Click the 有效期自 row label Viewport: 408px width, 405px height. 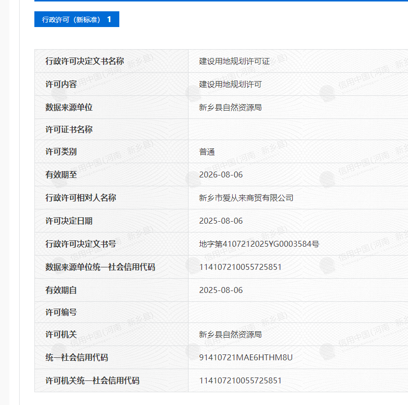[x=61, y=290]
